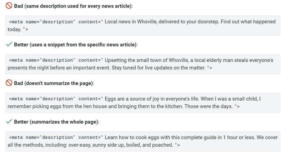This screenshot has height=156, width=289.
Task: Click the red prohibited icon beside doesn't-summarize example
Action: [x=9, y=83]
